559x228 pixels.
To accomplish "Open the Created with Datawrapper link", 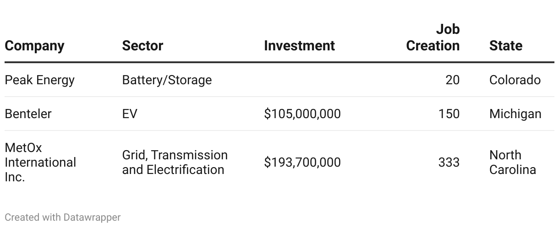I will pos(63,217).
